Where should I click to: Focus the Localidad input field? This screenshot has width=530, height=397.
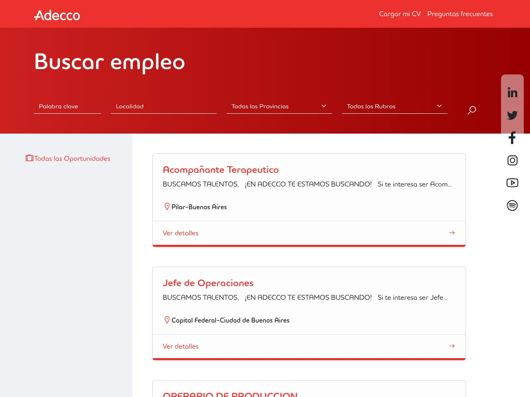164,106
